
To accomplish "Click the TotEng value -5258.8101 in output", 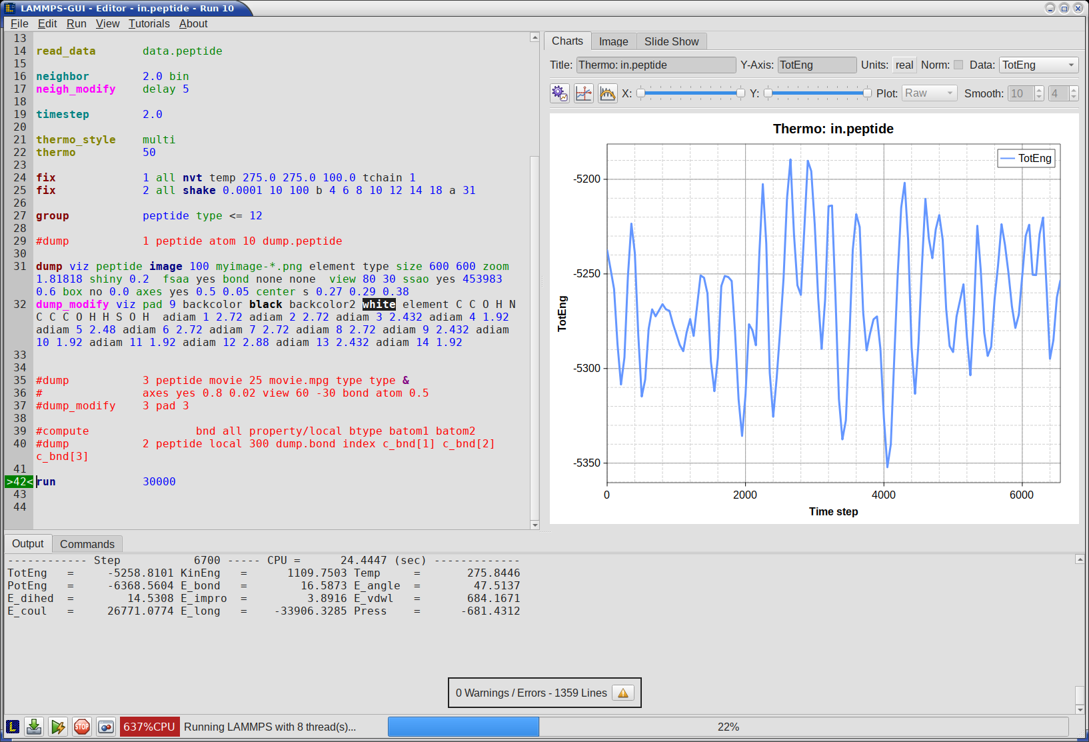I will click(141, 573).
